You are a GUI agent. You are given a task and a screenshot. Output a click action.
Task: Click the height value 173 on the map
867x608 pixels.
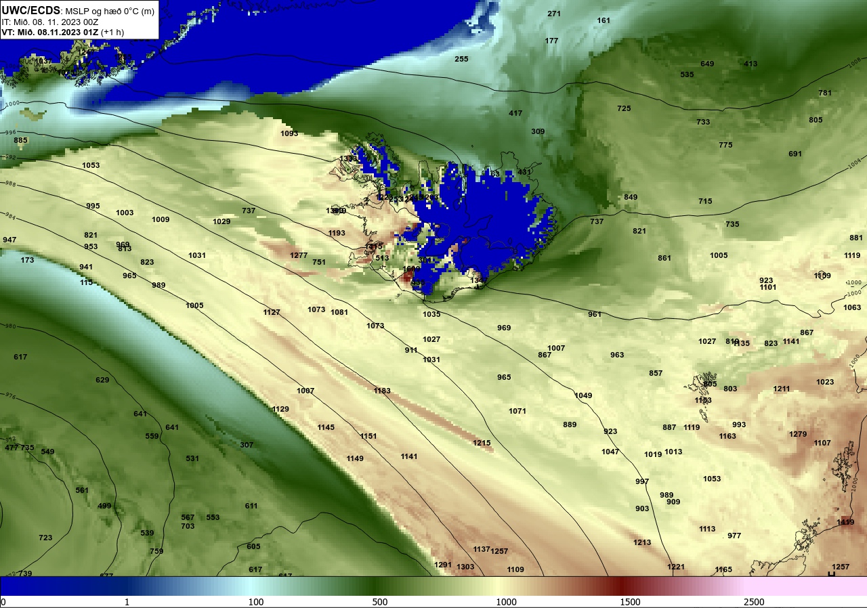coord(27,260)
